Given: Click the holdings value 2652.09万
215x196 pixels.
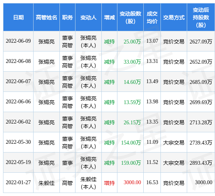Looking at the screenshot, I should point(201,62).
